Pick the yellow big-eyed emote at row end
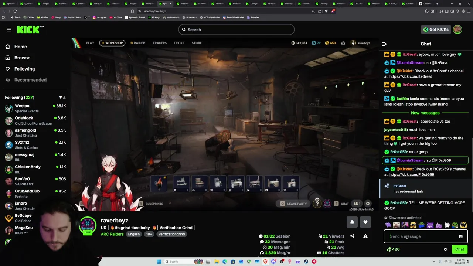 pyautogui.click(x=464, y=225)
